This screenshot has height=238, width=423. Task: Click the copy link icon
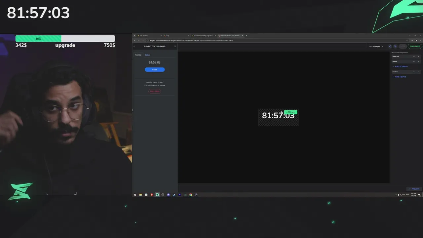[x=395, y=46]
